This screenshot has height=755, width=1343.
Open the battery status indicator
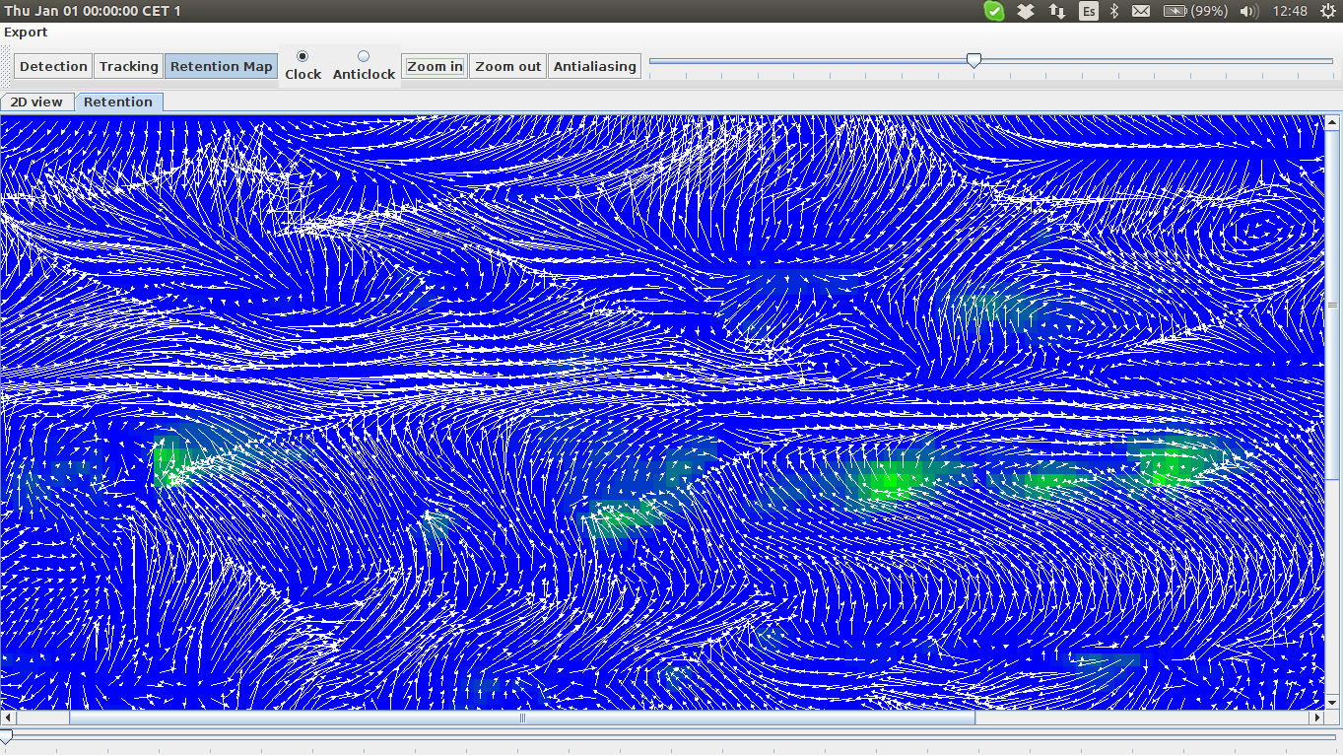[1194, 11]
